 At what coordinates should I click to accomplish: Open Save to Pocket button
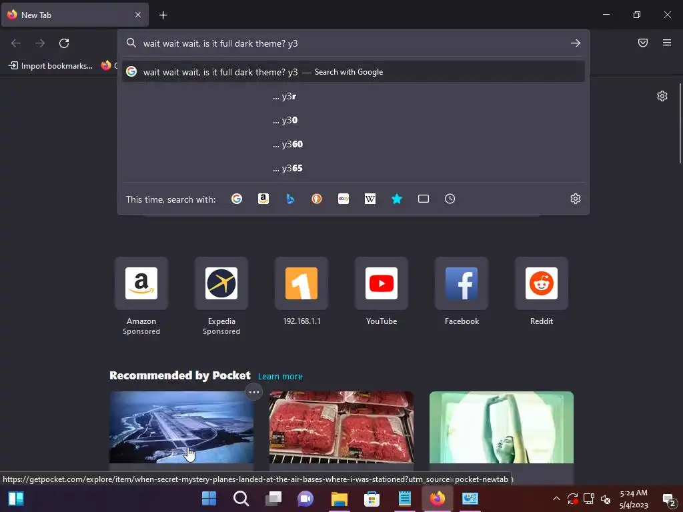(643, 43)
